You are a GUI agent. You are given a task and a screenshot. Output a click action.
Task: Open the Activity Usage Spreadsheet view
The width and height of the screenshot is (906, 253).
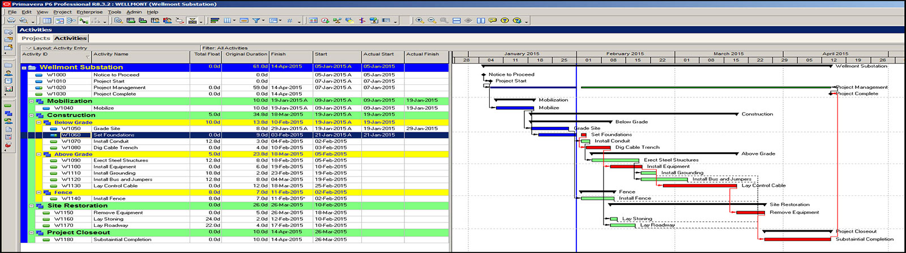tap(131, 20)
